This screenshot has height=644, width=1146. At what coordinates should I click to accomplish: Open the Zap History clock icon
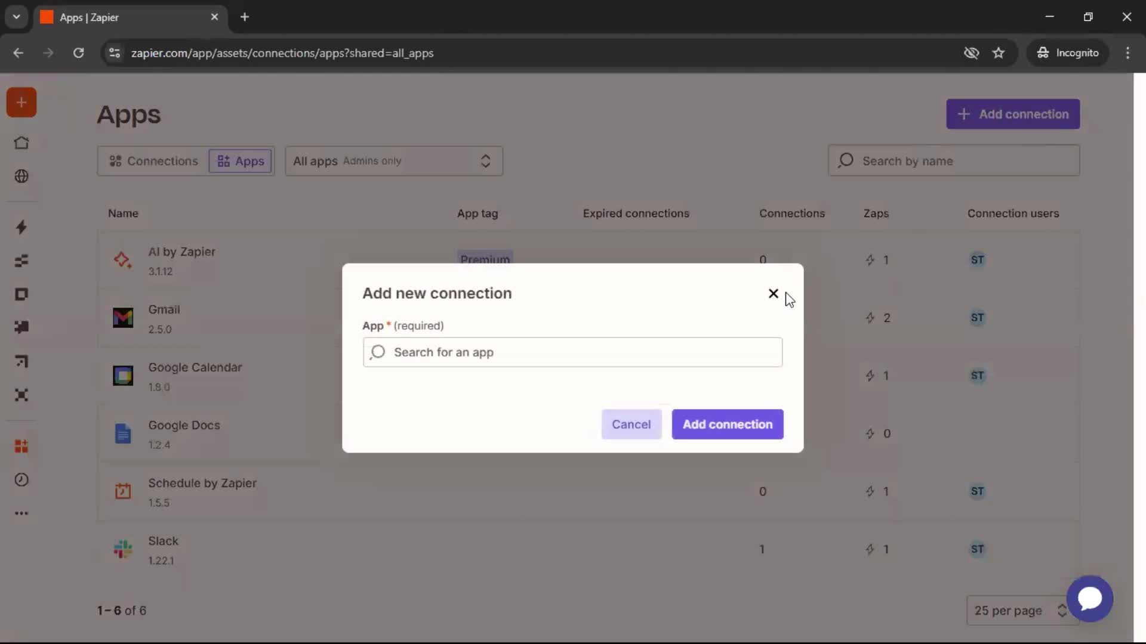21,480
